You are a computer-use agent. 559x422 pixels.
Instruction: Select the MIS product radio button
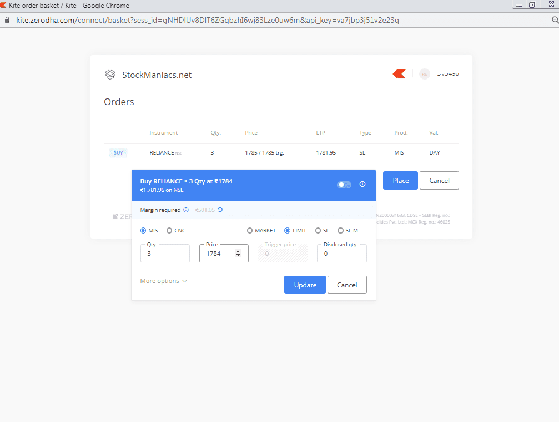point(143,231)
